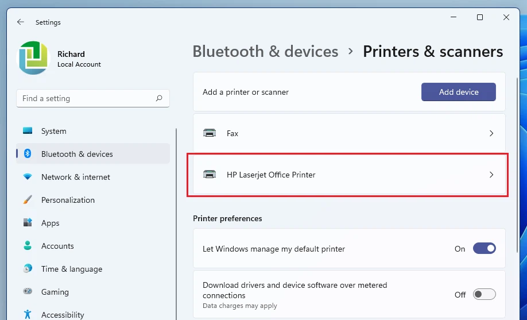Navigate to Bluetooth & devices breadcrumb
The width and height of the screenshot is (527, 320).
tap(265, 52)
